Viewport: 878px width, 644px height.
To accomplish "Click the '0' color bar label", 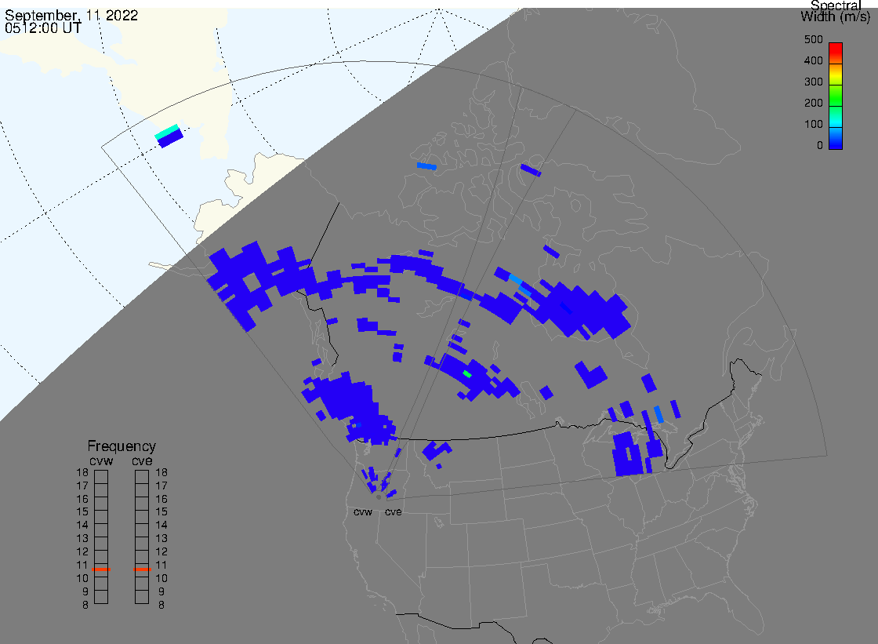I will coord(820,146).
